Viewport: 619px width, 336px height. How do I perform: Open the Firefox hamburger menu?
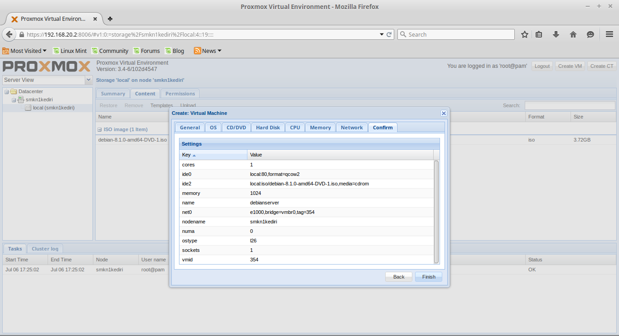(609, 34)
